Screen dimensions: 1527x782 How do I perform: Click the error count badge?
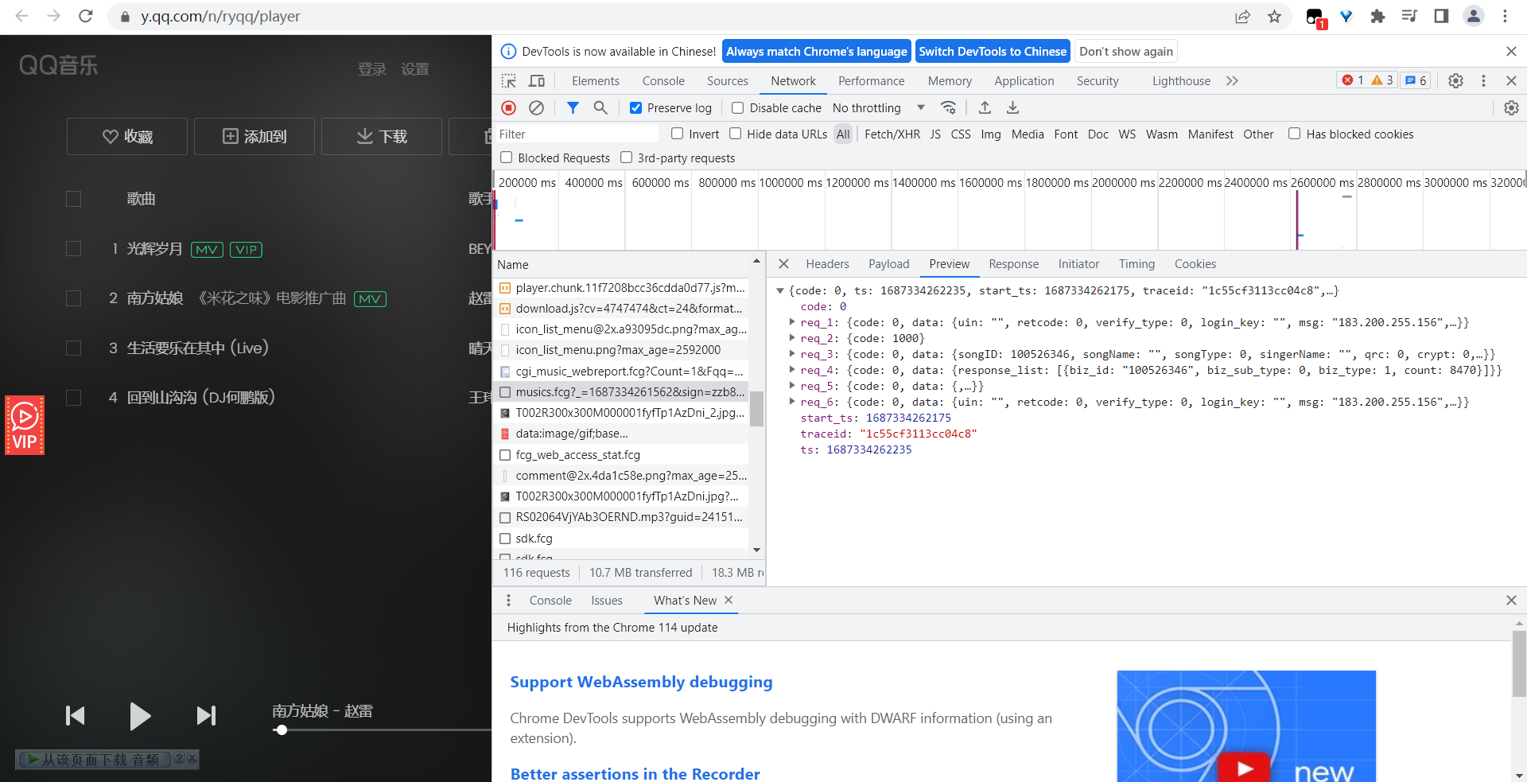pos(1353,80)
